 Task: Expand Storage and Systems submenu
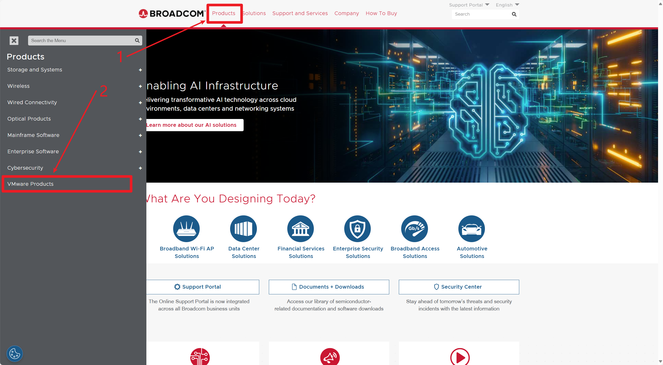point(140,70)
